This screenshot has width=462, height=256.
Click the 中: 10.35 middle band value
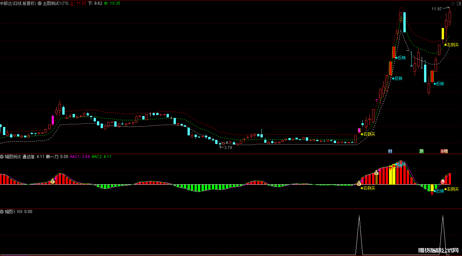pyautogui.click(x=113, y=3)
